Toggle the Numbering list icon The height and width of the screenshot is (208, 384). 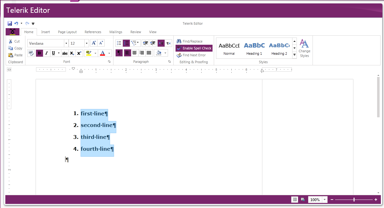tap(126, 43)
